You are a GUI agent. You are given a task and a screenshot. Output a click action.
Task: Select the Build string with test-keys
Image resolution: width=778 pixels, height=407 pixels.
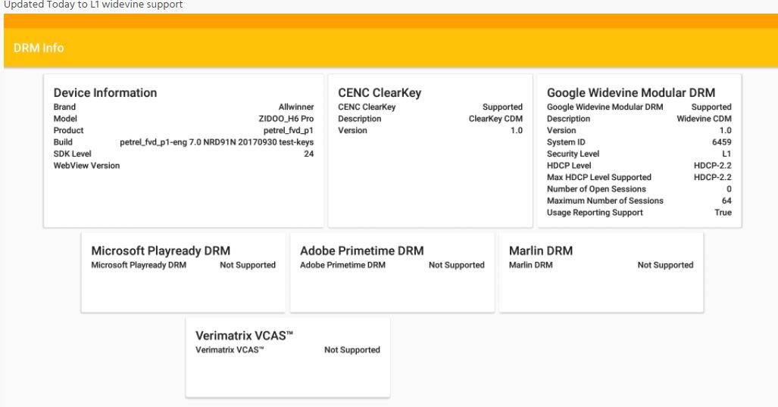coord(217,142)
